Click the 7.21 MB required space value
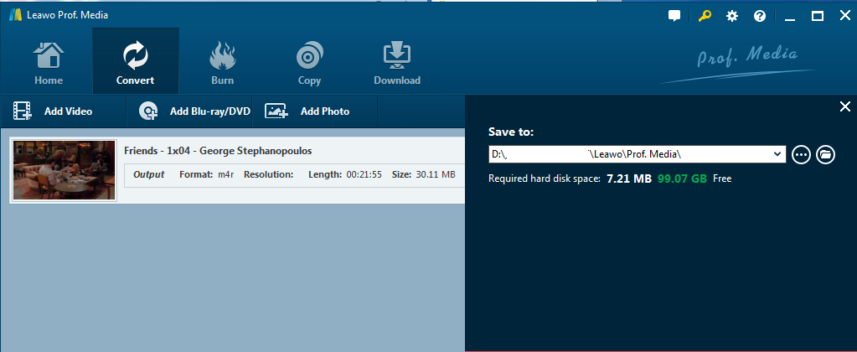 (629, 179)
